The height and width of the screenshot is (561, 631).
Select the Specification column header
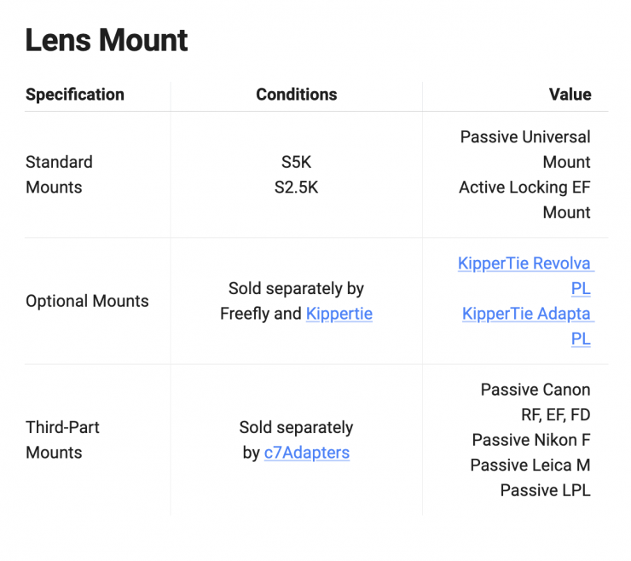click(75, 95)
